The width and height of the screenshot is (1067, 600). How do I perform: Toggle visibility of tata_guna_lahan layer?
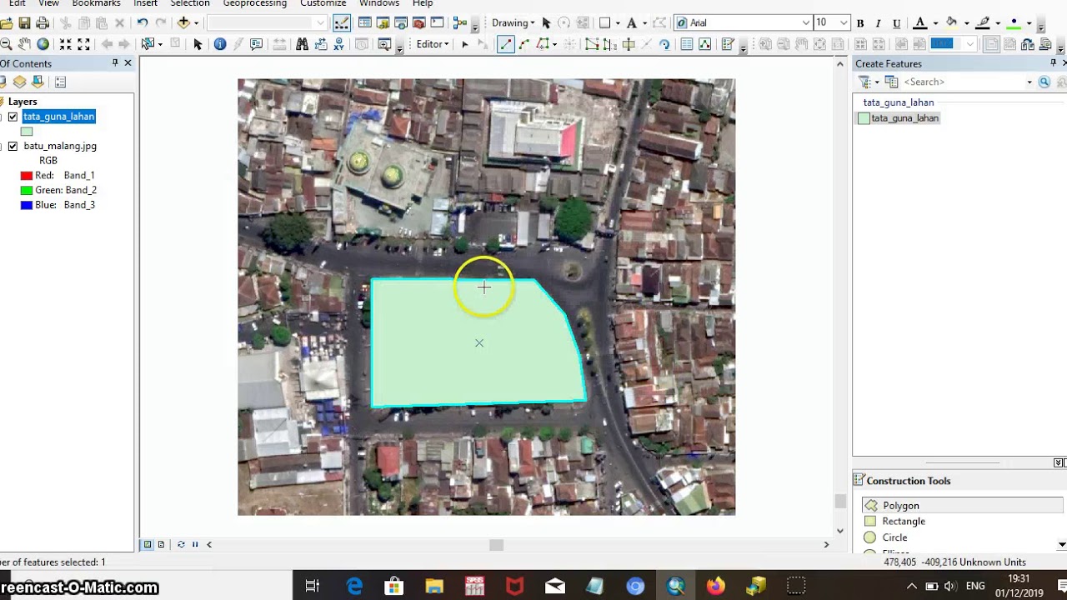click(x=13, y=117)
